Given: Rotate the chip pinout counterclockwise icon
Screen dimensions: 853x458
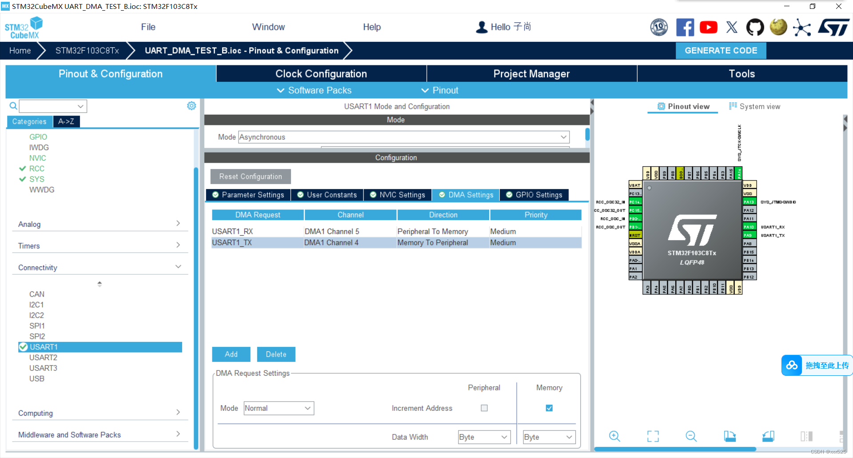Looking at the screenshot, I should click(768, 436).
